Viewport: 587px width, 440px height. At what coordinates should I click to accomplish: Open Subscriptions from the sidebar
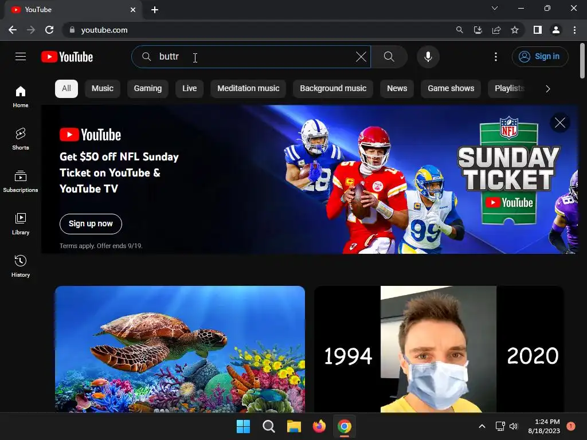(21, 181)
